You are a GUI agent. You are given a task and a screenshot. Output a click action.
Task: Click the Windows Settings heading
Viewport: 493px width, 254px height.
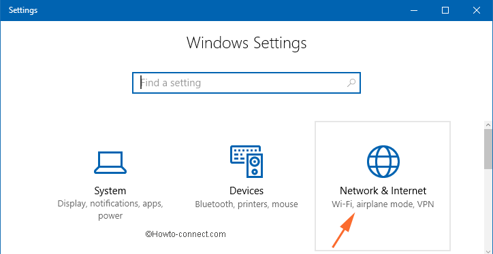pos(246,43)
